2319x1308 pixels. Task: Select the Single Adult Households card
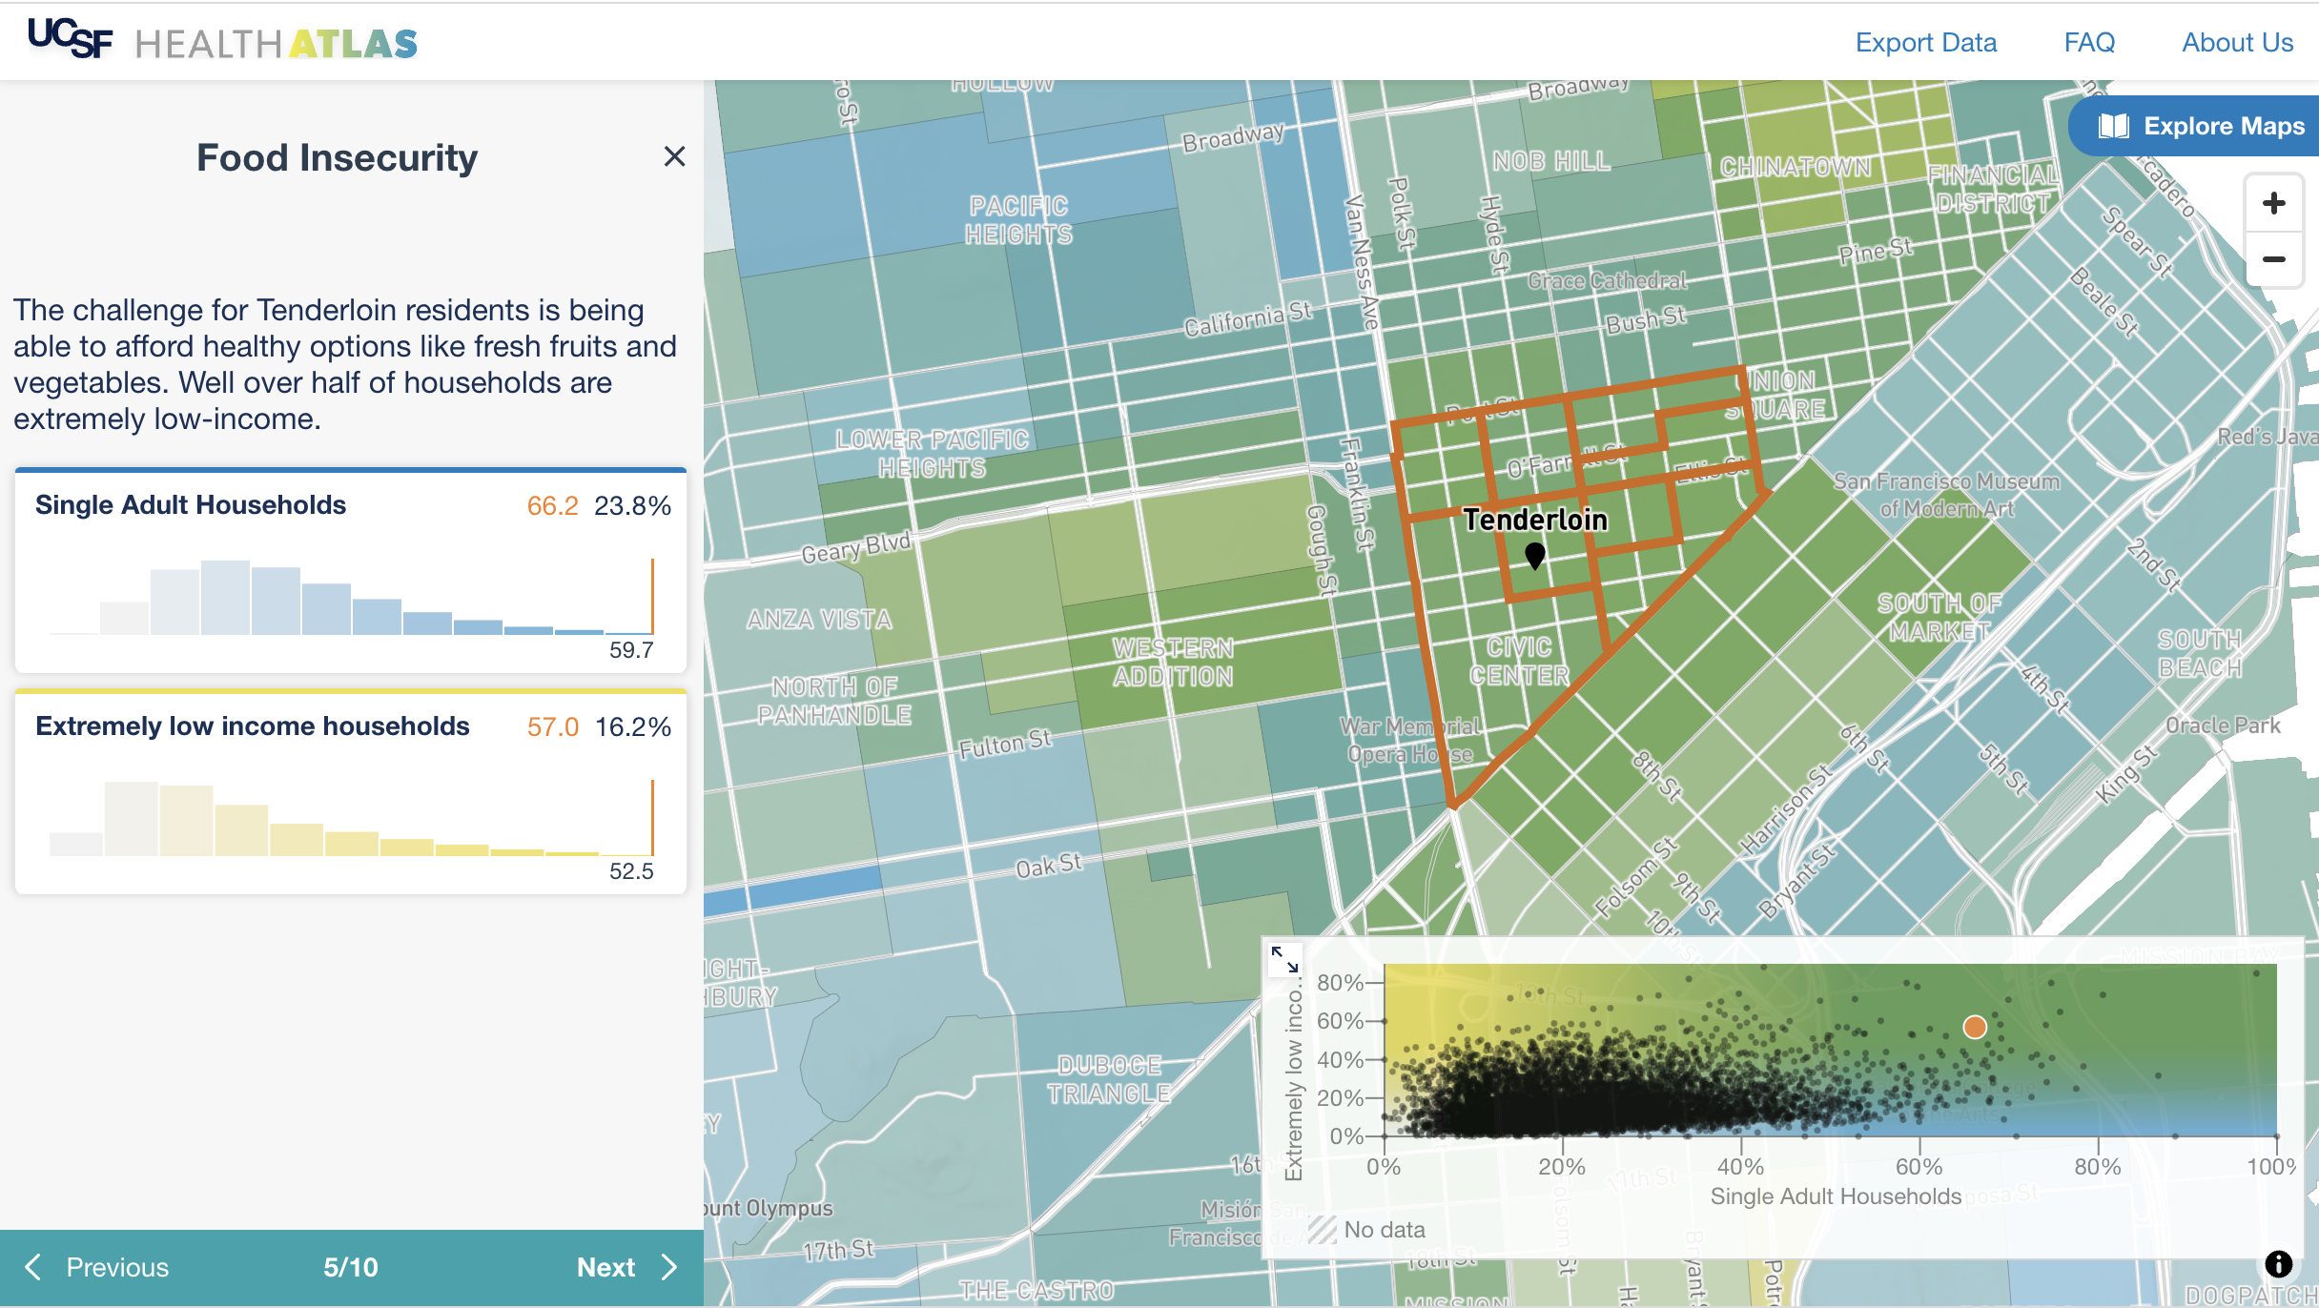tap(351, 570)
